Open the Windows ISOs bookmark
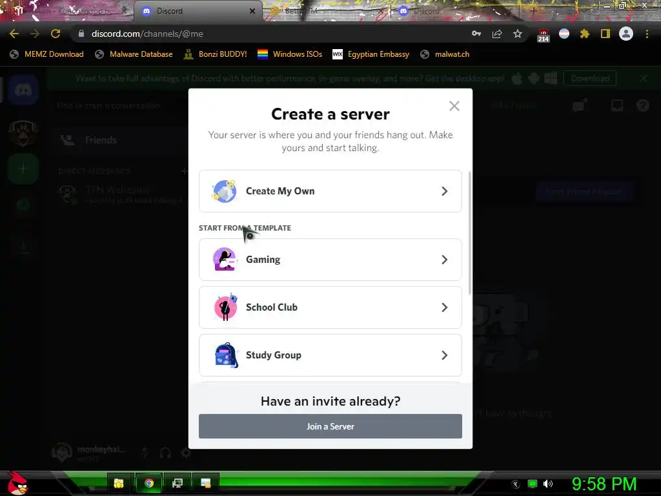 (290, 54)
